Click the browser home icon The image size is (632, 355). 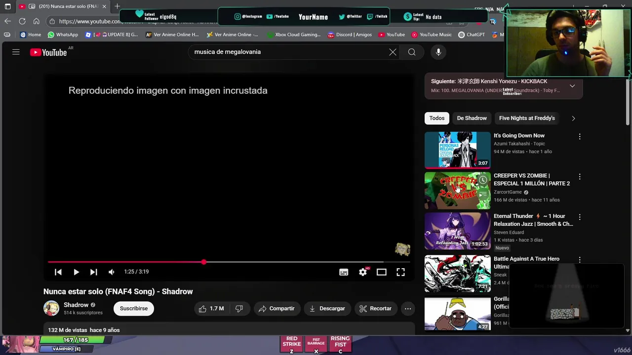36,21
